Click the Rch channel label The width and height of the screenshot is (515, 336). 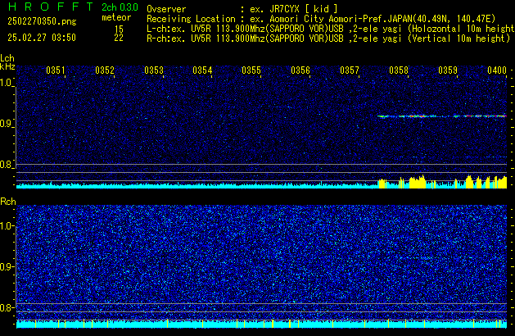[8, 202]
